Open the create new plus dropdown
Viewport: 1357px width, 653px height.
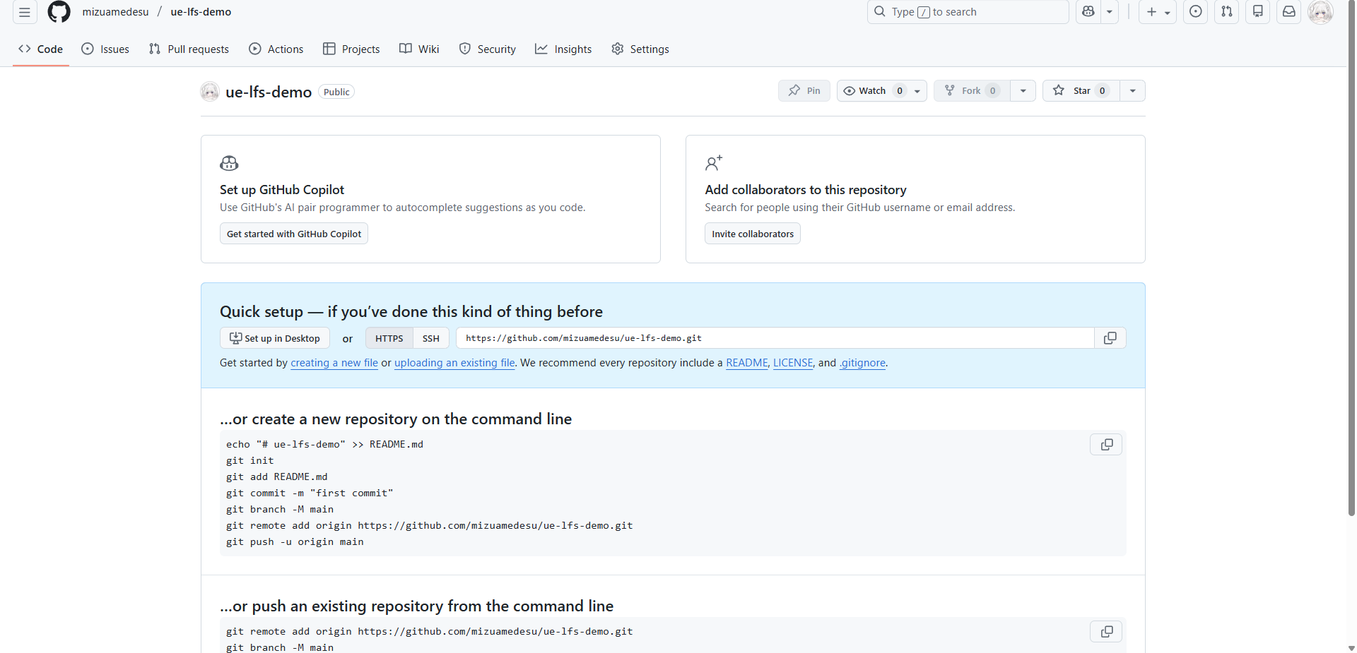(x=1158, y=12)
